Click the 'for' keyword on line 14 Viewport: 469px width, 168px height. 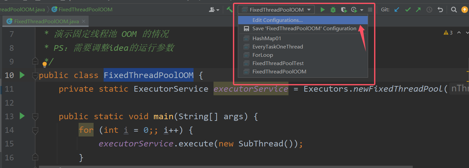pos(86,130)
